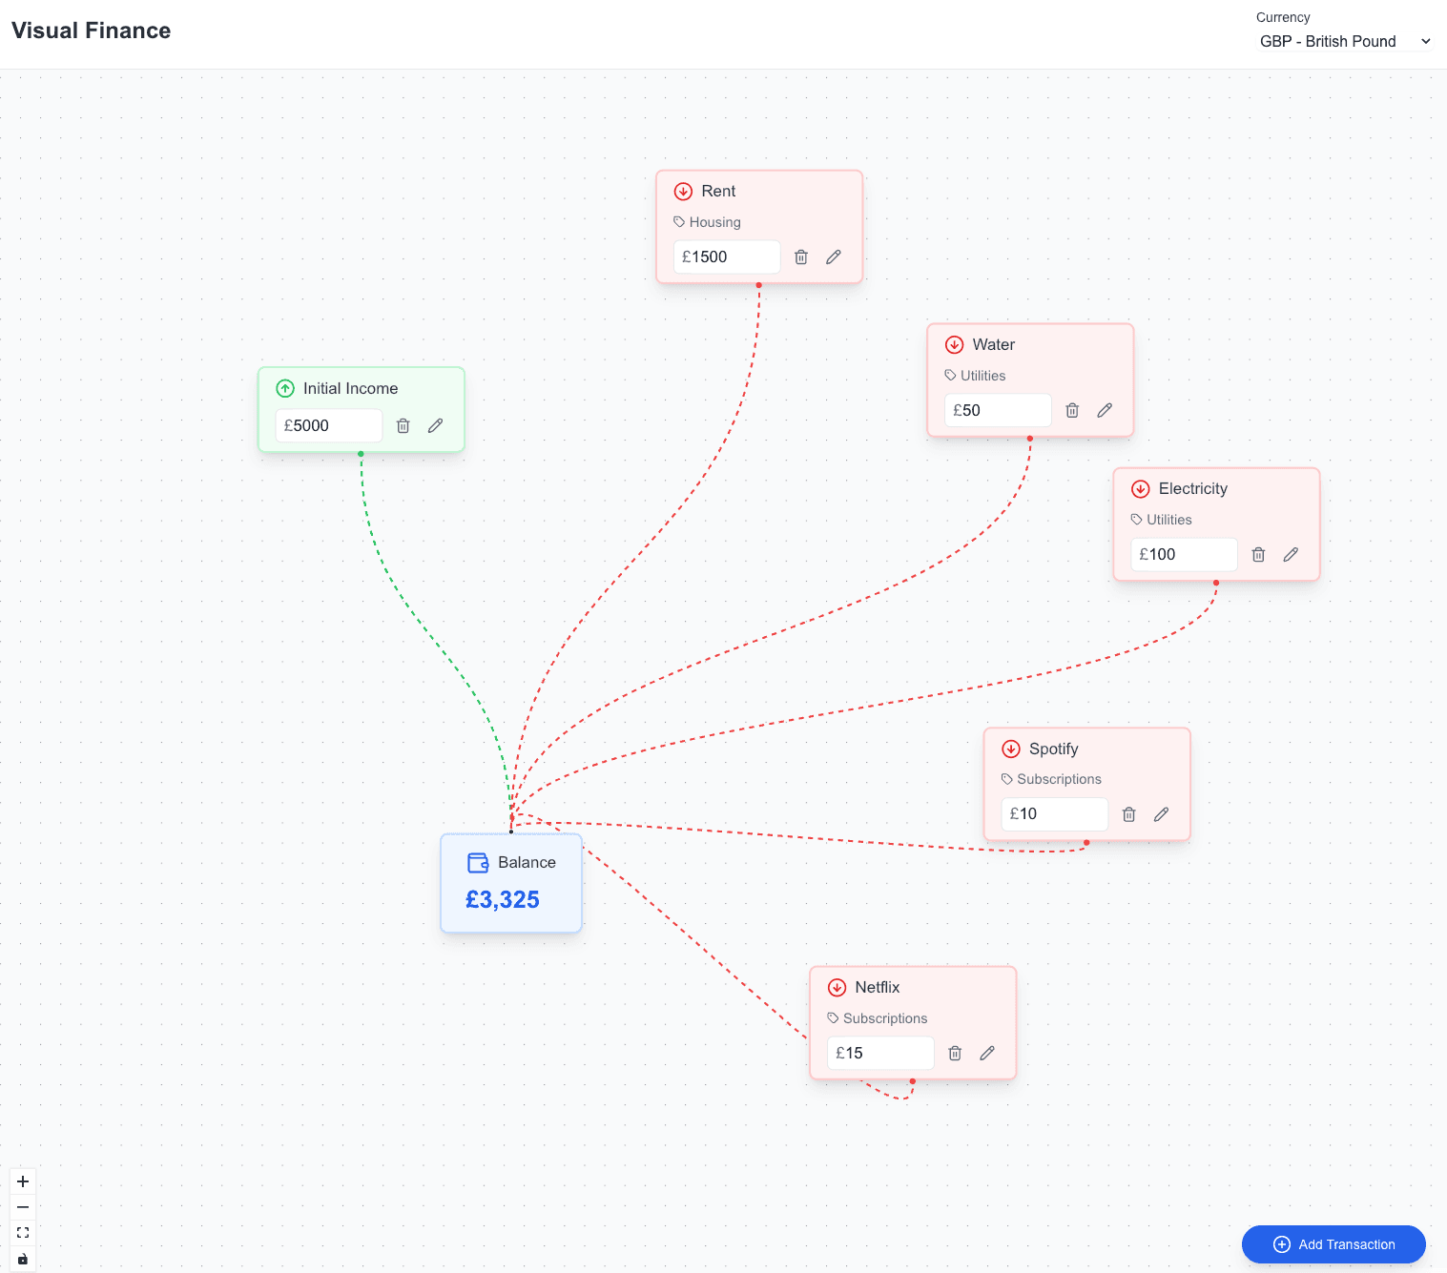Expand the currency chevron at top right
The height and width of the screenshot is (1273, 1447).
(1426, 41)
